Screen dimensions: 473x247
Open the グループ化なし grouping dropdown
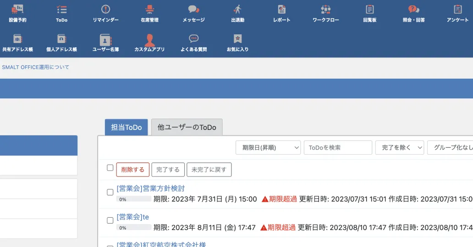click(449, 147)
